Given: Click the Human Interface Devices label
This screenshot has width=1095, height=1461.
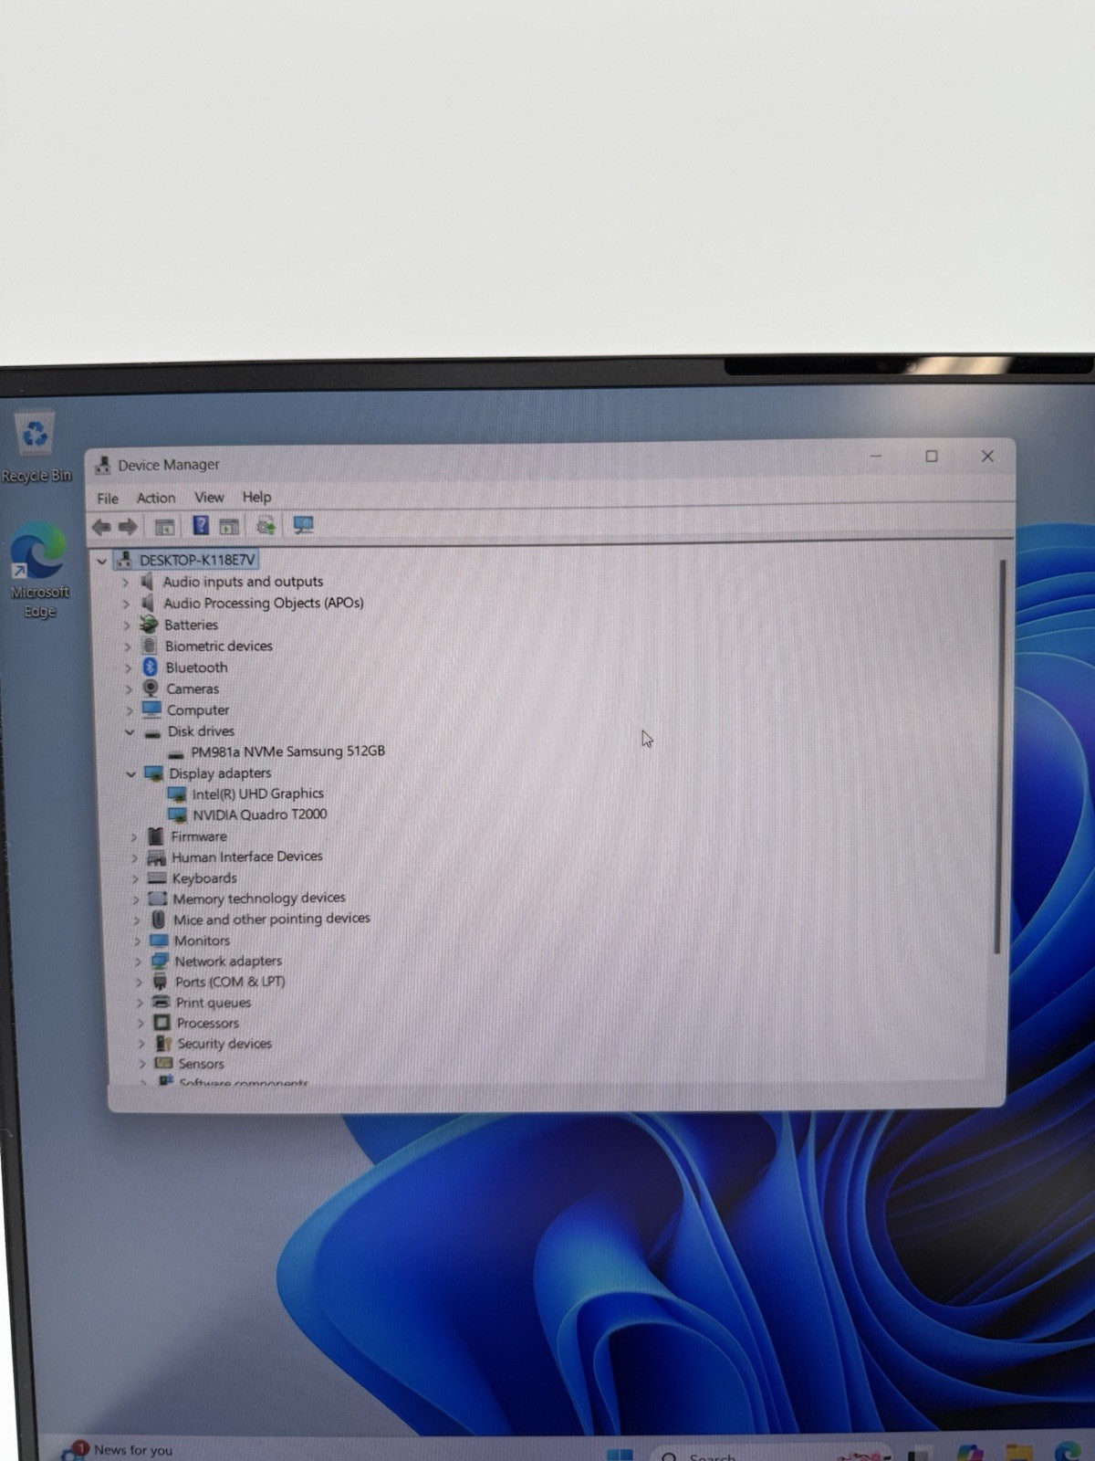Looking at the screenshot, I should 247,857.
